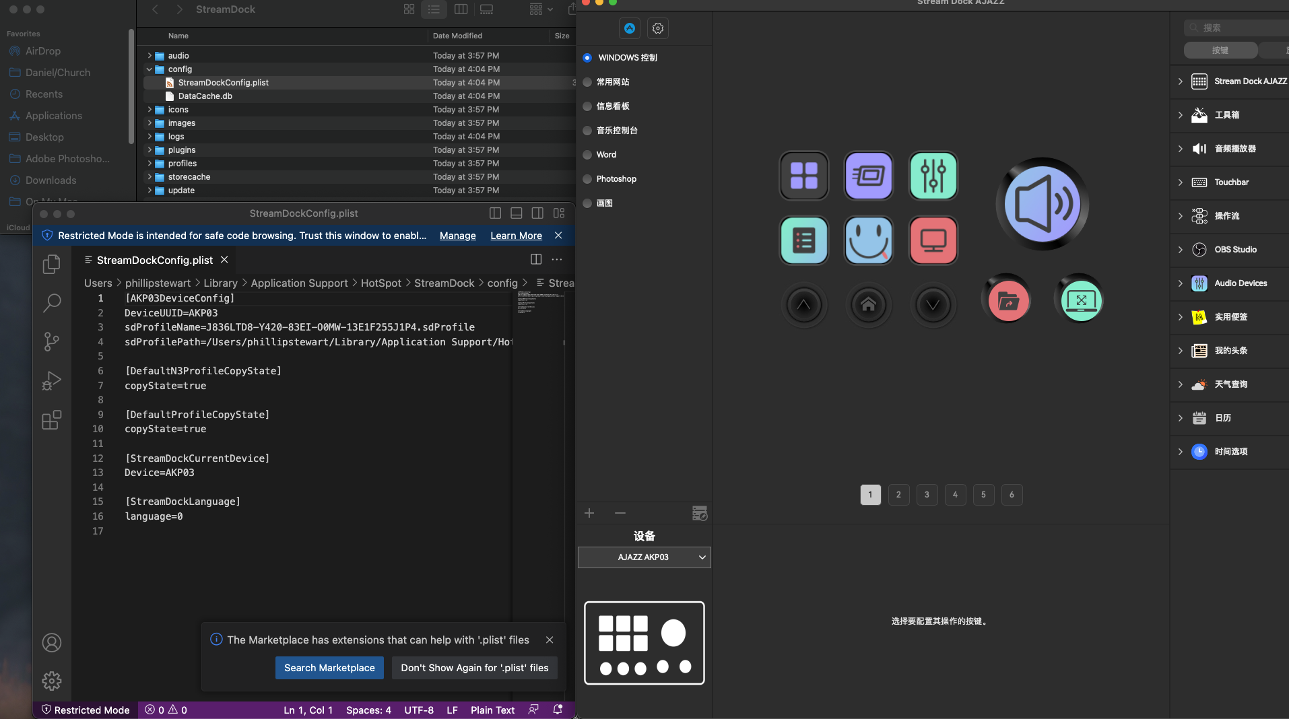Select the 画图 profile radio
Viewport: 1289px width, 719px height.
click(x=587, y=203)
